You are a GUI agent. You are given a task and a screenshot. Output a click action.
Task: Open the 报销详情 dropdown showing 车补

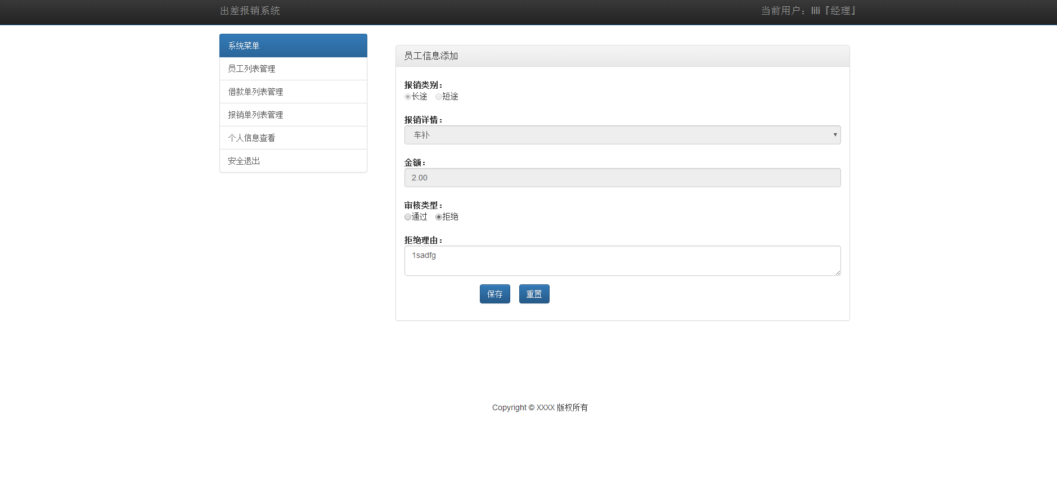[x=622, y=135]
